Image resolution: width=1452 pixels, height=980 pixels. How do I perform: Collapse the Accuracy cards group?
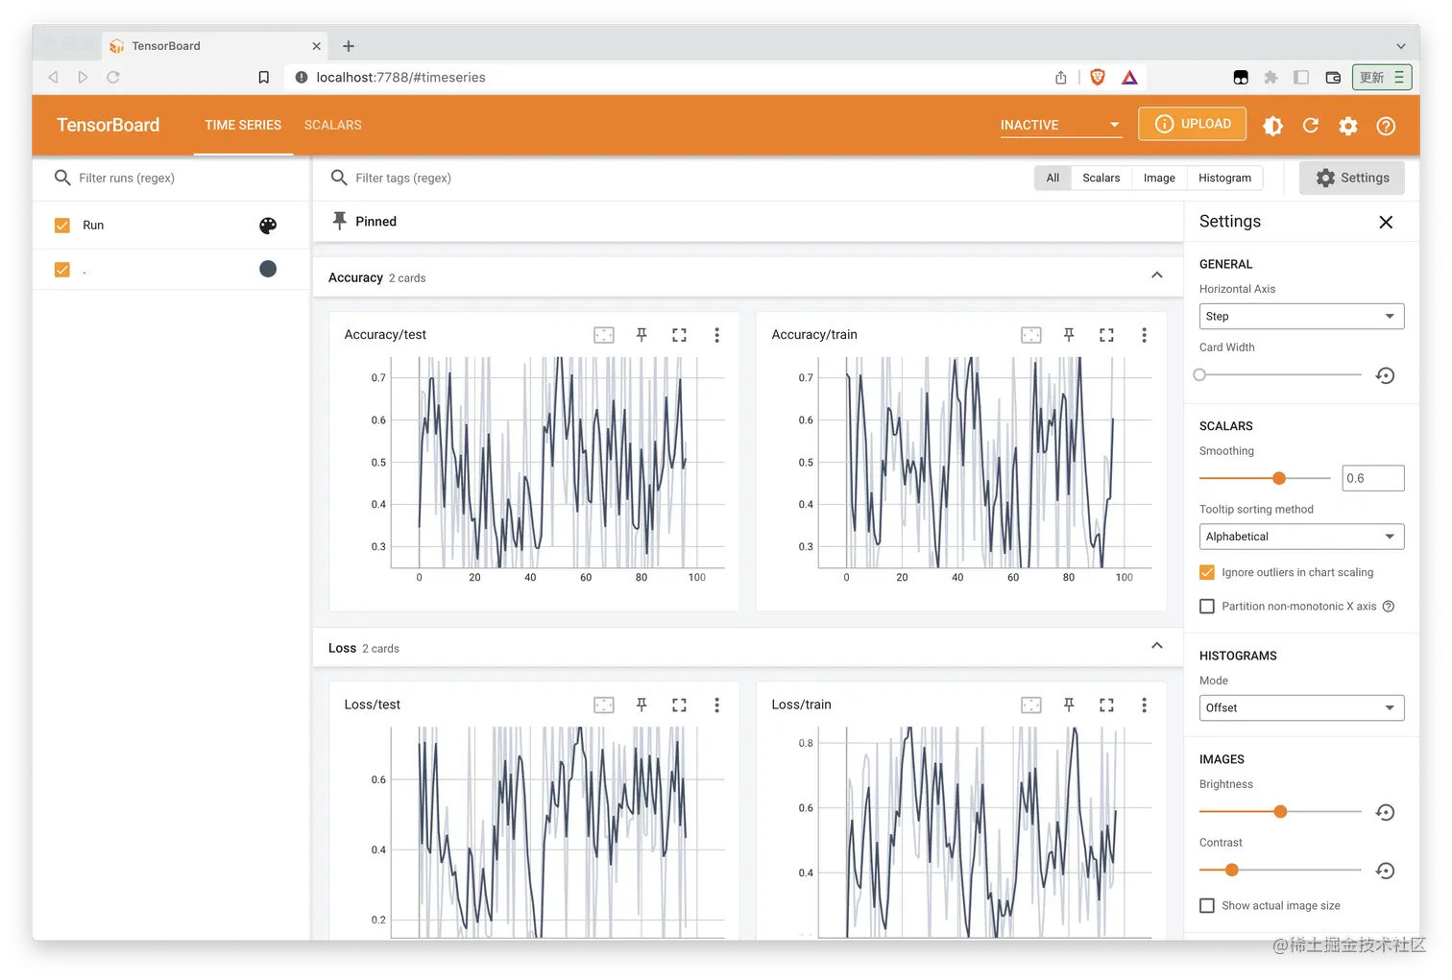1156,275
